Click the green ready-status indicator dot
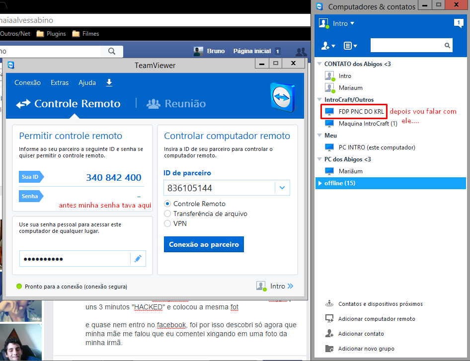The width and height of the screenshot is (470, 361). click(19, 287)
